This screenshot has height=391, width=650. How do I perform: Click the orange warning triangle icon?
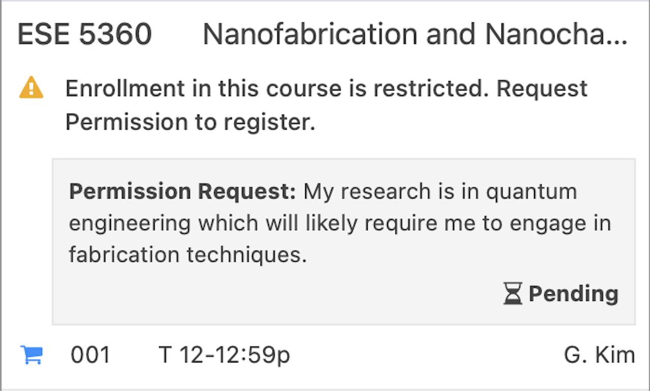(x=32, y=88)
